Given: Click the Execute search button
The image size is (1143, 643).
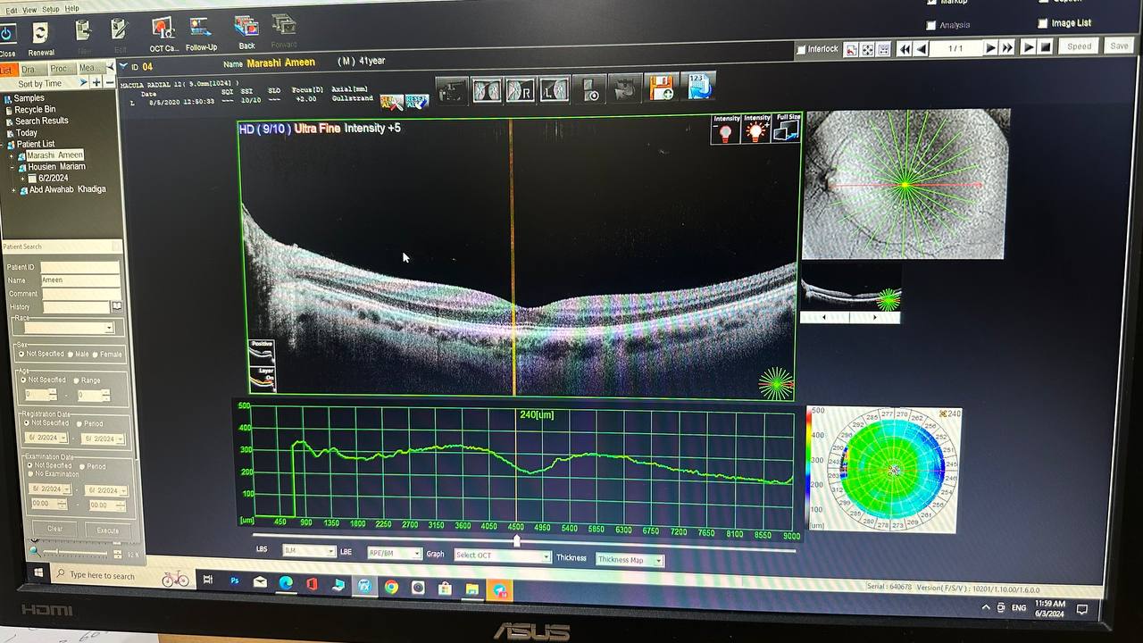Looking at the screenshot, I should [x=107, y=530].
